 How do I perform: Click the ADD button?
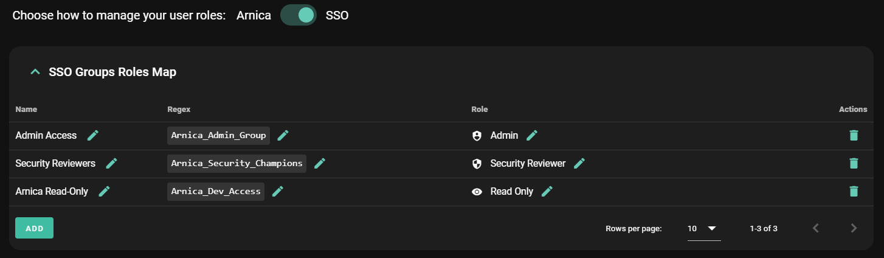tap(34, 228)
